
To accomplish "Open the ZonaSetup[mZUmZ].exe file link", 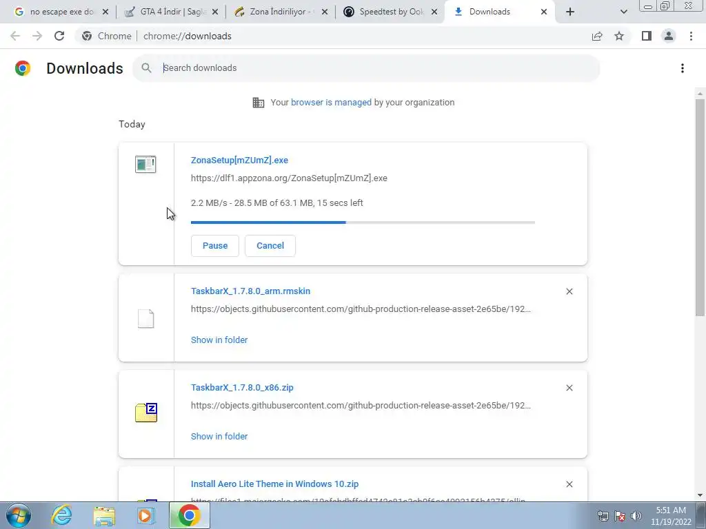I will pyautogui.click(x=239, y=160).
